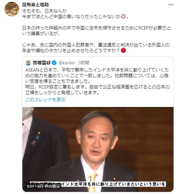The image size is (178, 194).
Task: Open the tweet's more options ellipsis menu
Action: 171,4
